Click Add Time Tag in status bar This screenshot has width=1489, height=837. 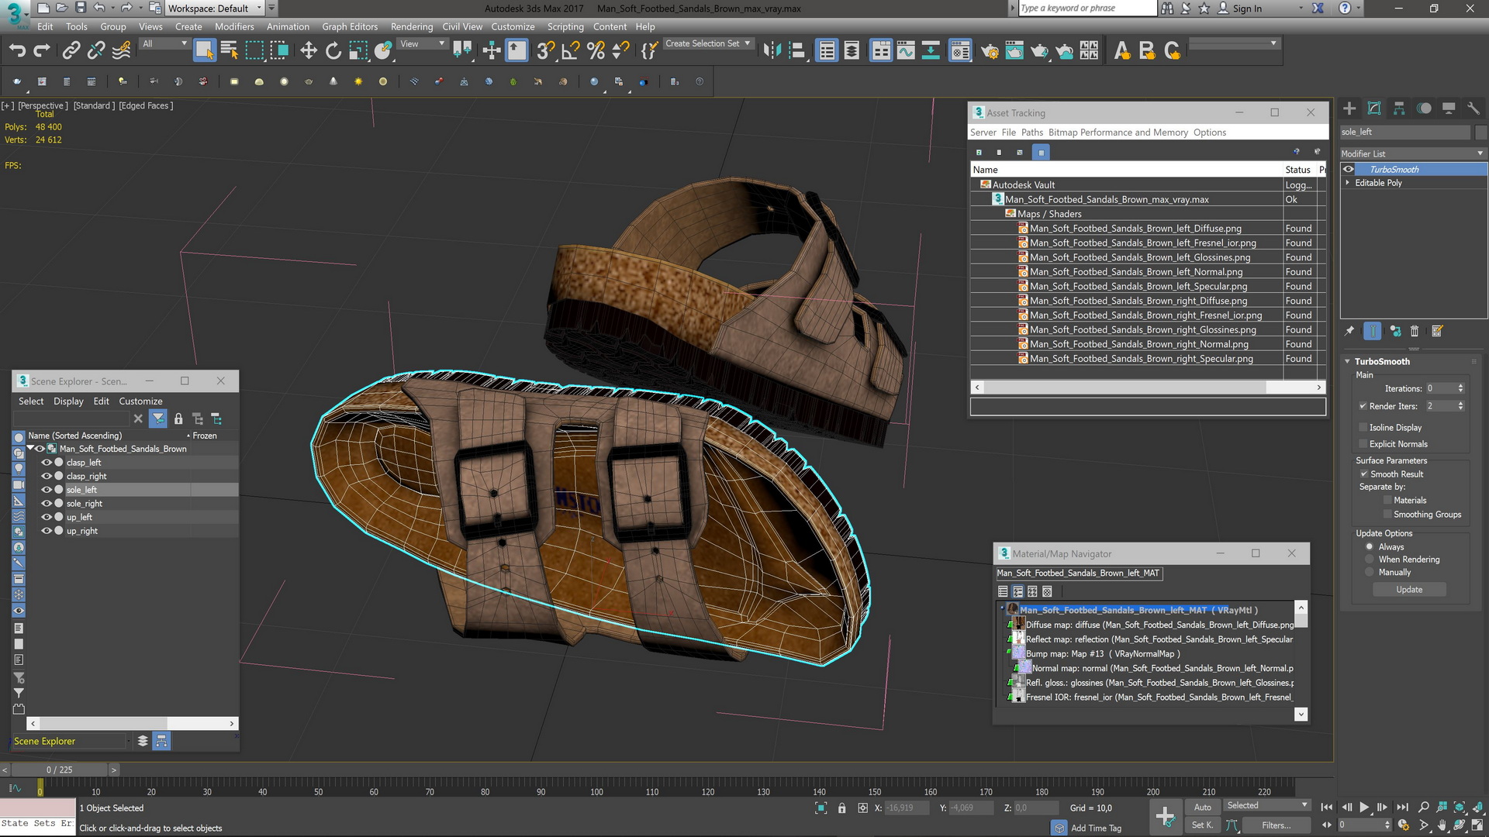[1096, 828]
